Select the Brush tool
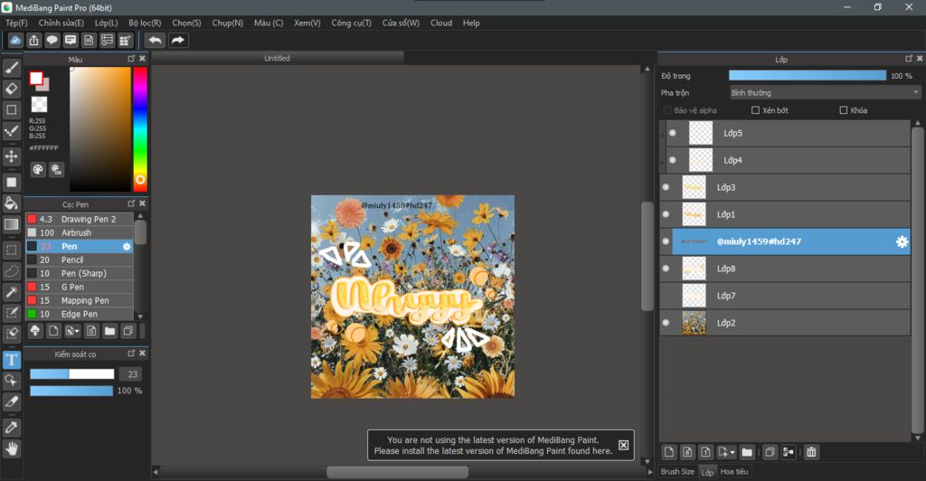Image resolution: width=926 pixels, height=481 pixels. click(11, 68)
